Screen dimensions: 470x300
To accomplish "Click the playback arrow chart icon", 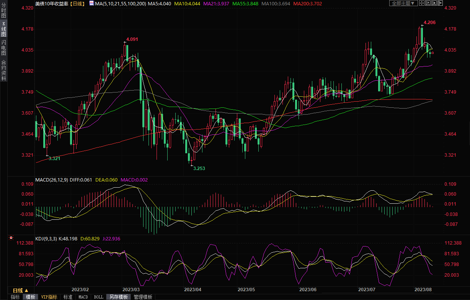I will (434, 3).
